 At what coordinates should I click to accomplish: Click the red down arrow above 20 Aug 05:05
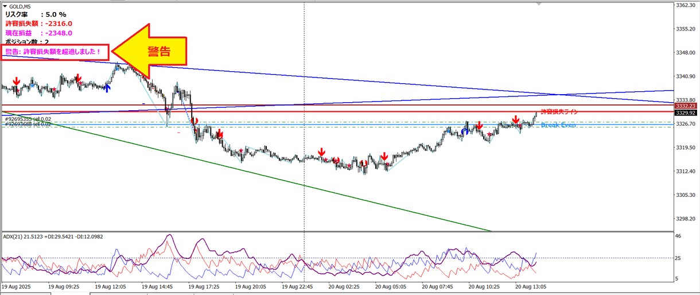384,157
